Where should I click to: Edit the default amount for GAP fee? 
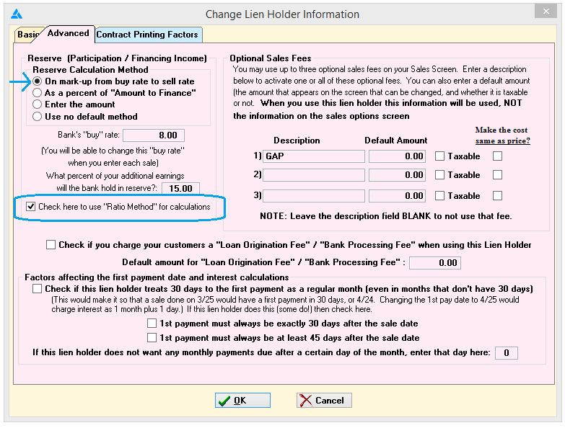[398, 156]
